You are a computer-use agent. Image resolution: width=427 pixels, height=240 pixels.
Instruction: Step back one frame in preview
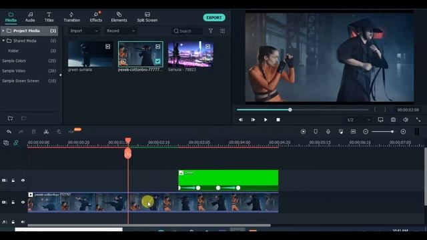pyautogui.click(x=240, y=120)
